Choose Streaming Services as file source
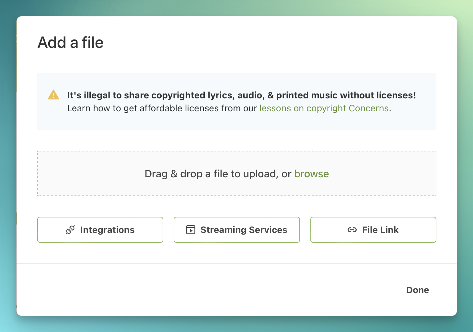 236,230
